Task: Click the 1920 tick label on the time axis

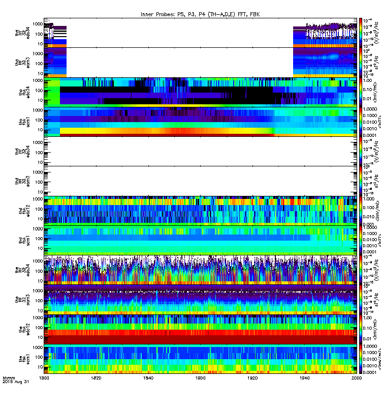Action: coord(252,378)
